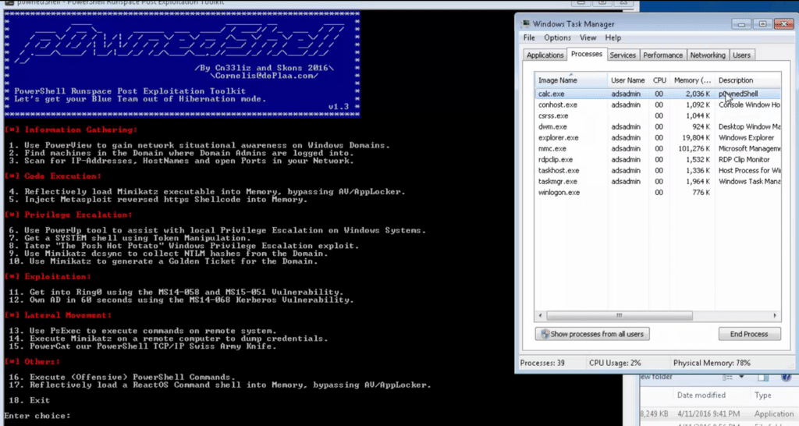Click Show processes from all users
Screen dimensions: 799x426
click(x=592, y=334)
